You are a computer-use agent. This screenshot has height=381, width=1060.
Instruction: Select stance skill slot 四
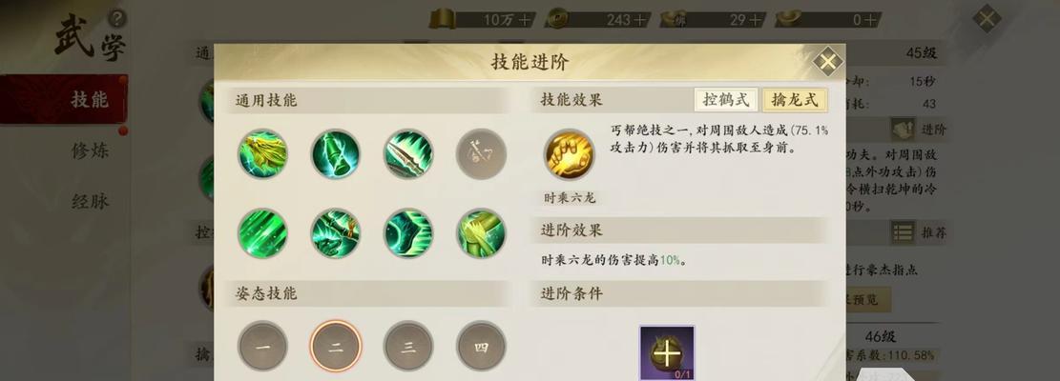coord(481,347)
